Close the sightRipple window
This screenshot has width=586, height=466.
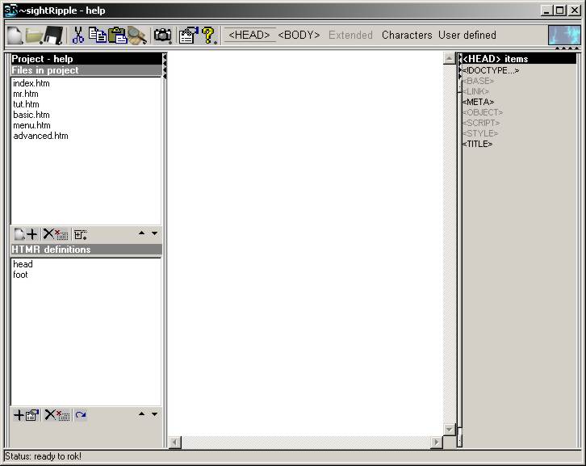[575, 10]
